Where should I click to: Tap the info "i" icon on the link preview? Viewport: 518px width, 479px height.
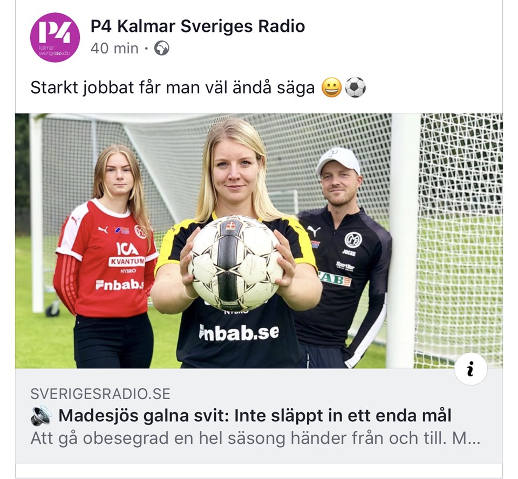click(471, 368)
